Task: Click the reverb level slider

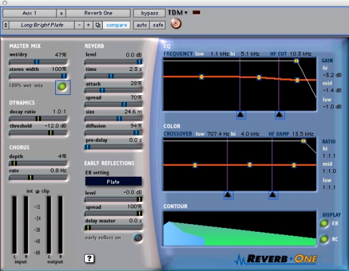Action: tap(114, 62)
